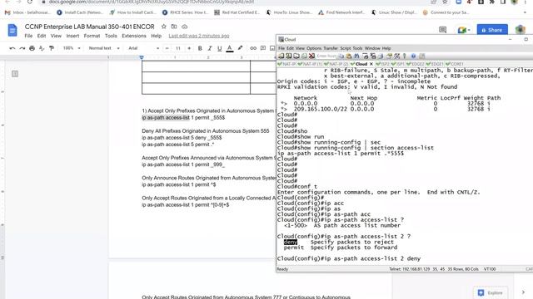The image size is (533, 299).
Task: Click the Connect icon in Cloud toolbar
Action: pyautogui.click(x=281, y=56)
